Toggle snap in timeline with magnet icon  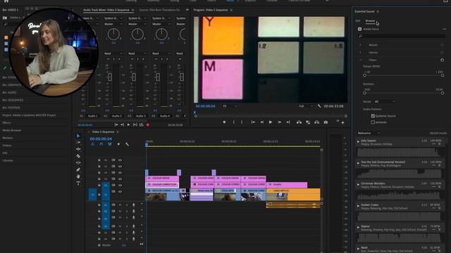[101, 144]
